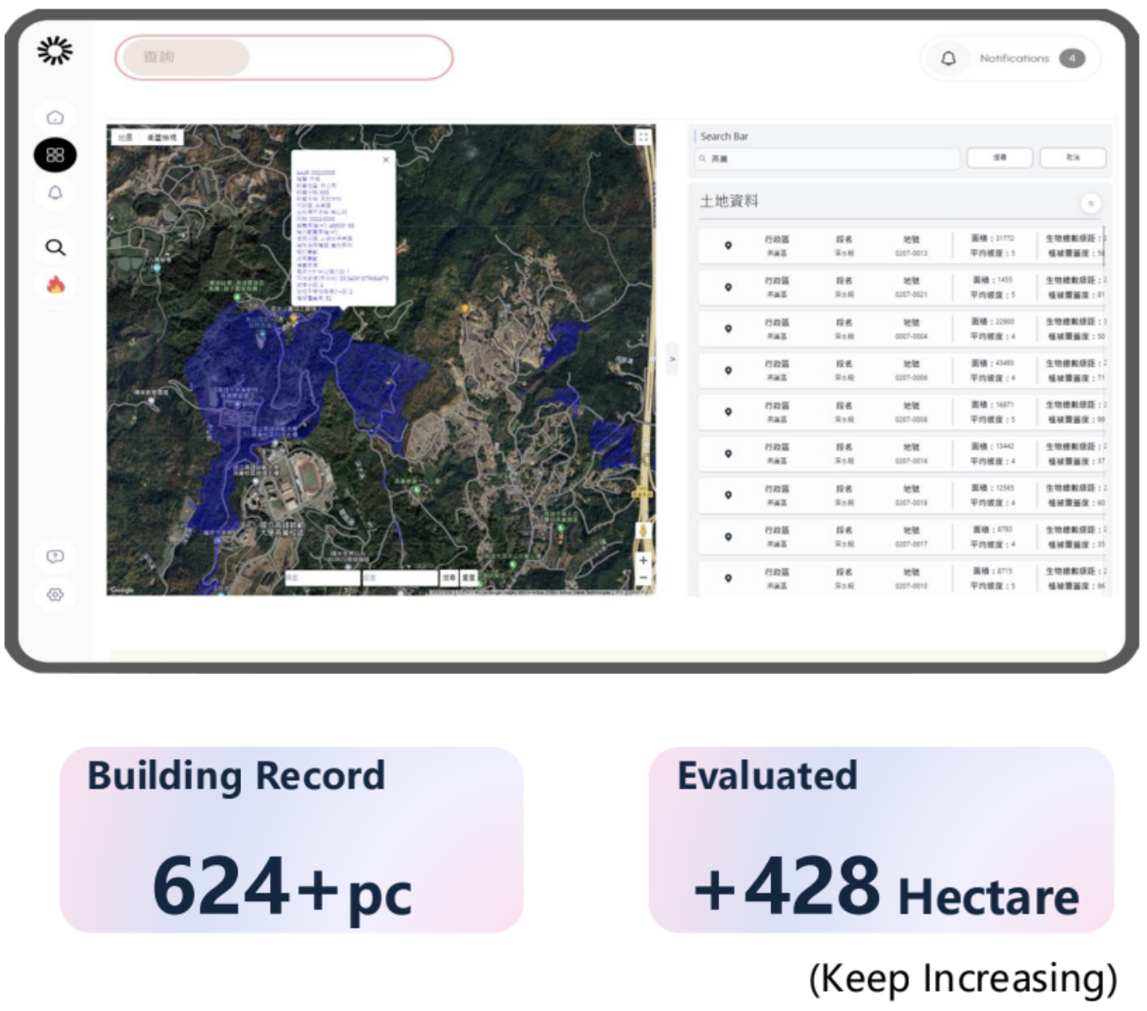Screen dimensions: 1147x1011
Task: Switch the map to the 地圖 view
Action: (125, 137)
